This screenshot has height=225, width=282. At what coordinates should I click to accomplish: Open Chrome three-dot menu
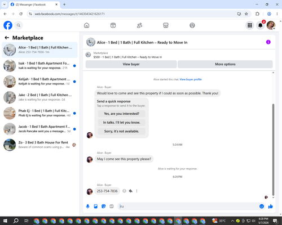tap(277, 14)
